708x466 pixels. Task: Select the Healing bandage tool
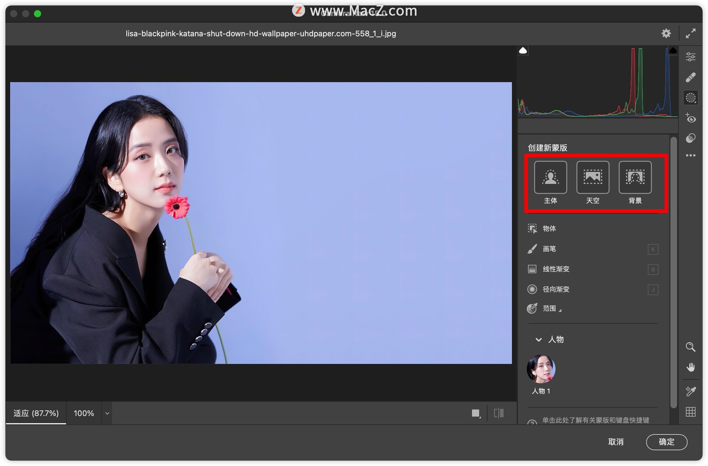point(690,77)
